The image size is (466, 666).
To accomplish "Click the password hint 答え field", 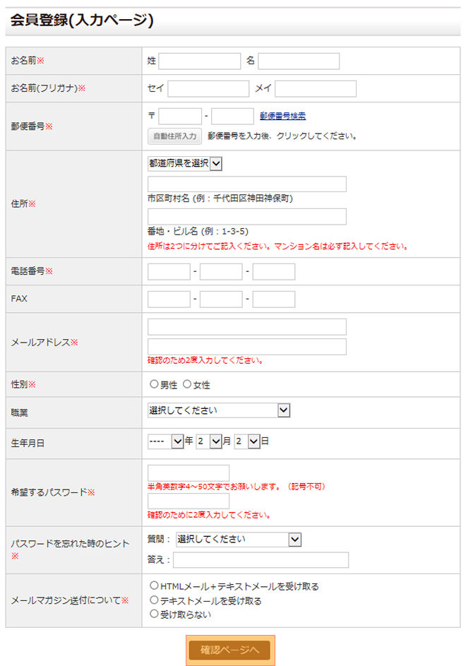I will tap(261, 560).
